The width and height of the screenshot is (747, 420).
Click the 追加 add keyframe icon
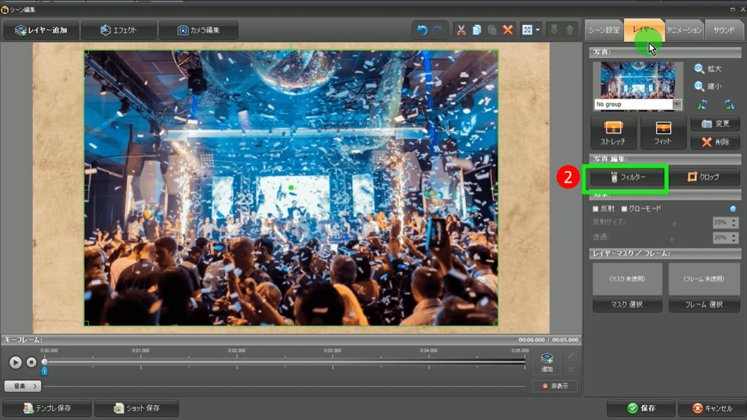point(547,363)
